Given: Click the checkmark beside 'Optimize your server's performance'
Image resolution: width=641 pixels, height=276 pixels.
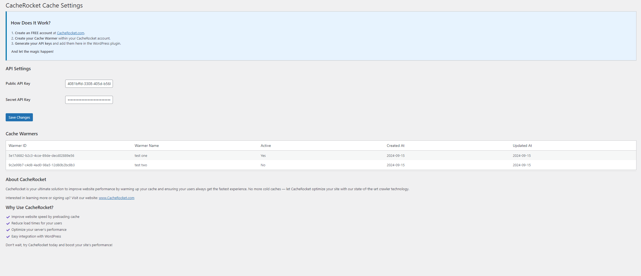Looking at the screenshot, I should pyautogui.click(x=8, y=230).
